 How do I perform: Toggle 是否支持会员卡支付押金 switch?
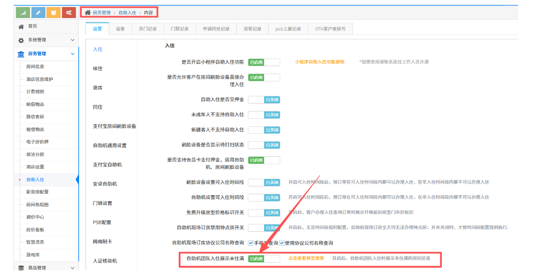(x=264, y=160)
